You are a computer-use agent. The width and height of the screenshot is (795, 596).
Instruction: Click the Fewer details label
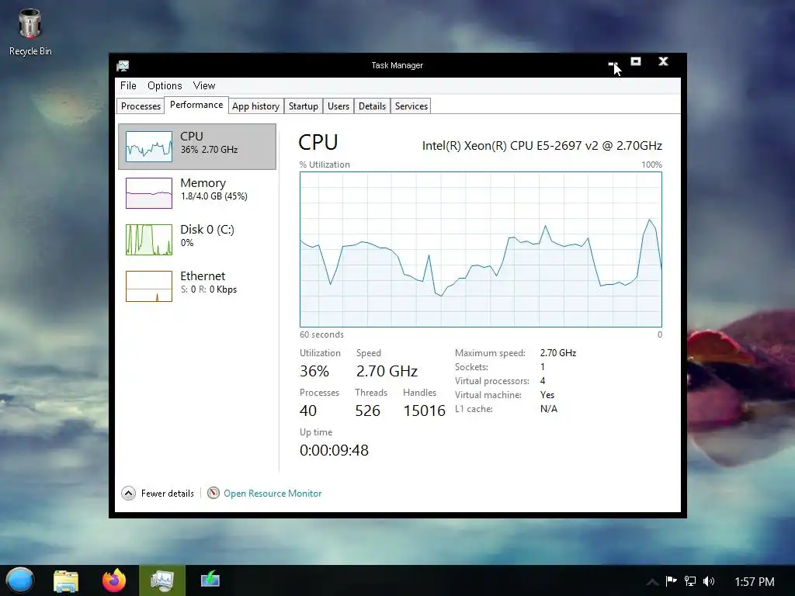click(168, 493)
